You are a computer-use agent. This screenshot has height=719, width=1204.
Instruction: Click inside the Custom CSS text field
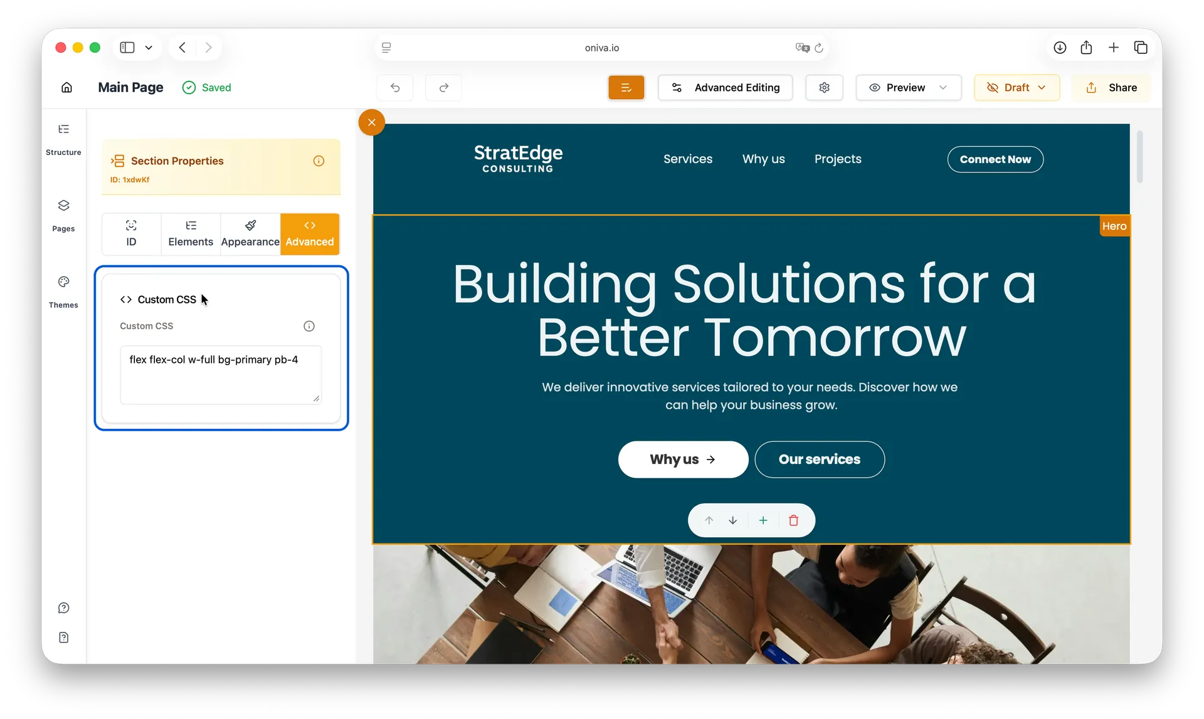(220, 375)
